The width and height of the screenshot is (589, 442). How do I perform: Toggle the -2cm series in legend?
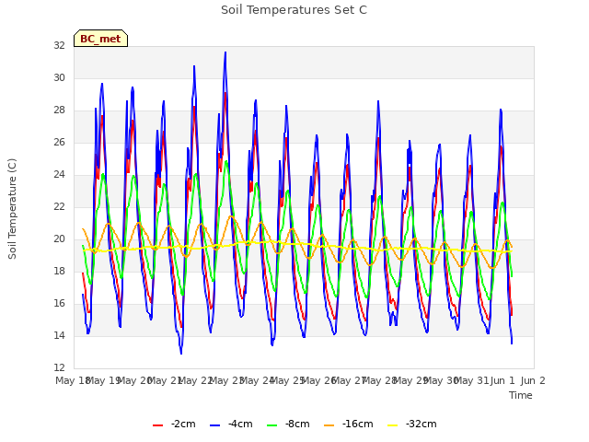click(174, 424)
